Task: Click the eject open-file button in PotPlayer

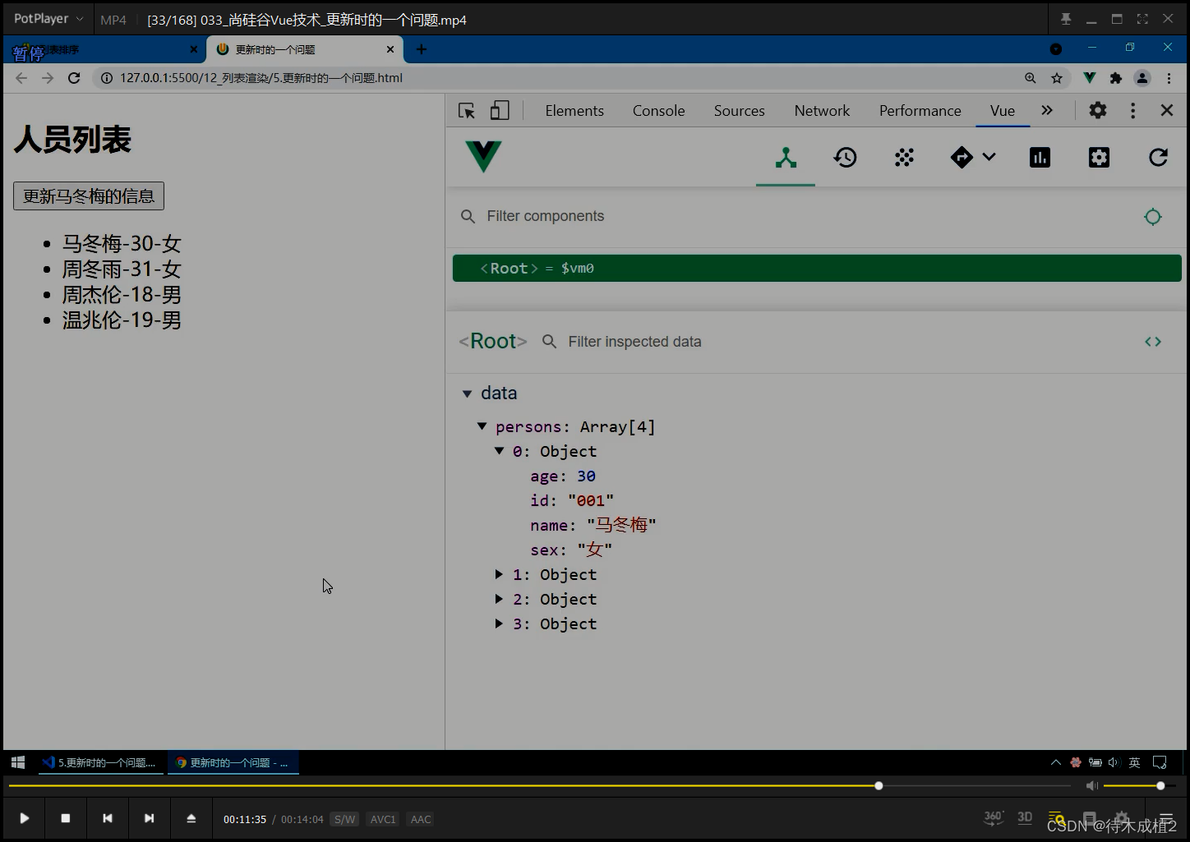Action: pos(191,818)
